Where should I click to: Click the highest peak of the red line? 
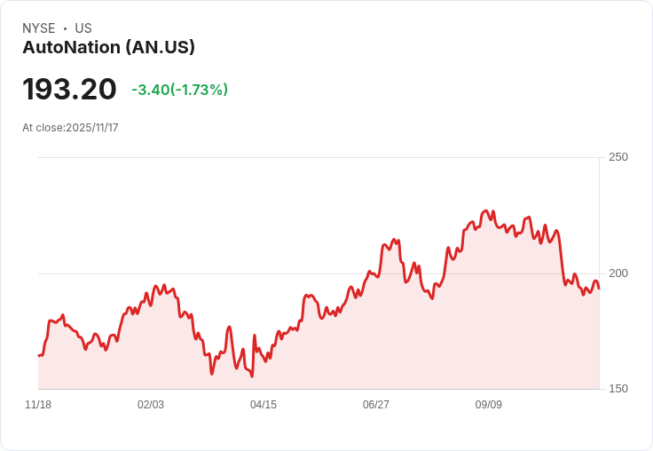(x=486, y=211)
